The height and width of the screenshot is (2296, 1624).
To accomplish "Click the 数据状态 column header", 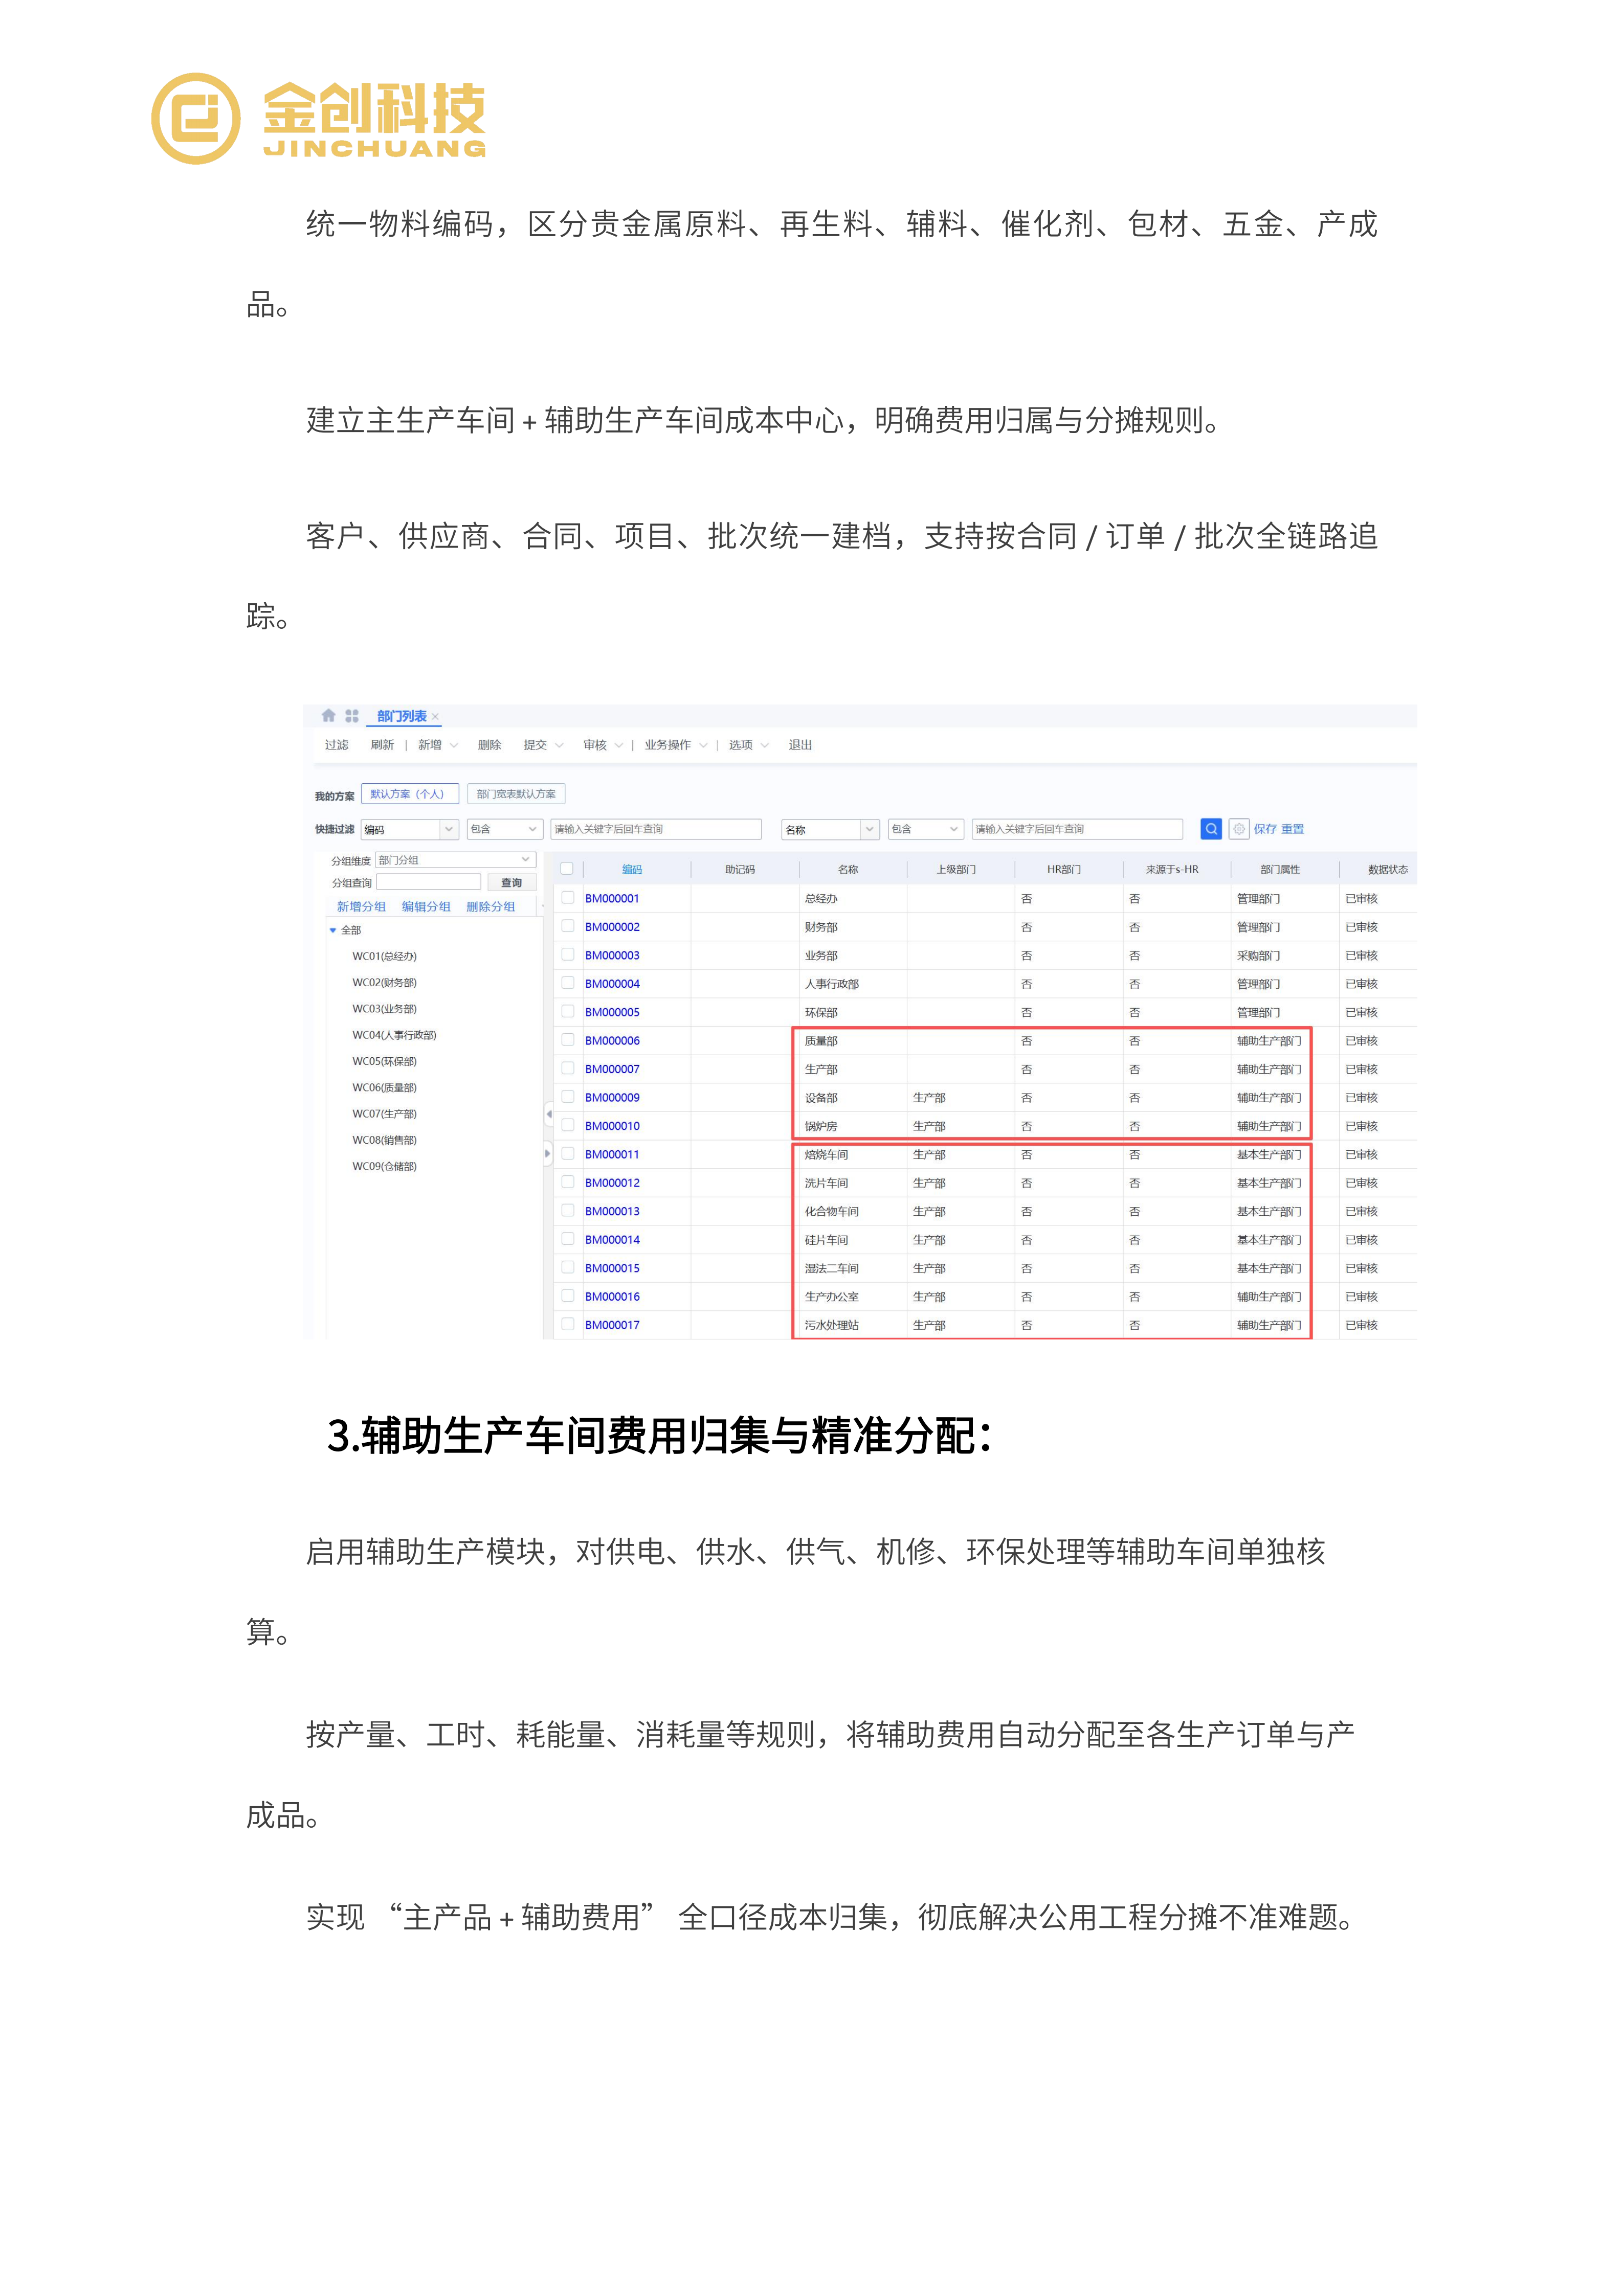I will [1388, 870].
